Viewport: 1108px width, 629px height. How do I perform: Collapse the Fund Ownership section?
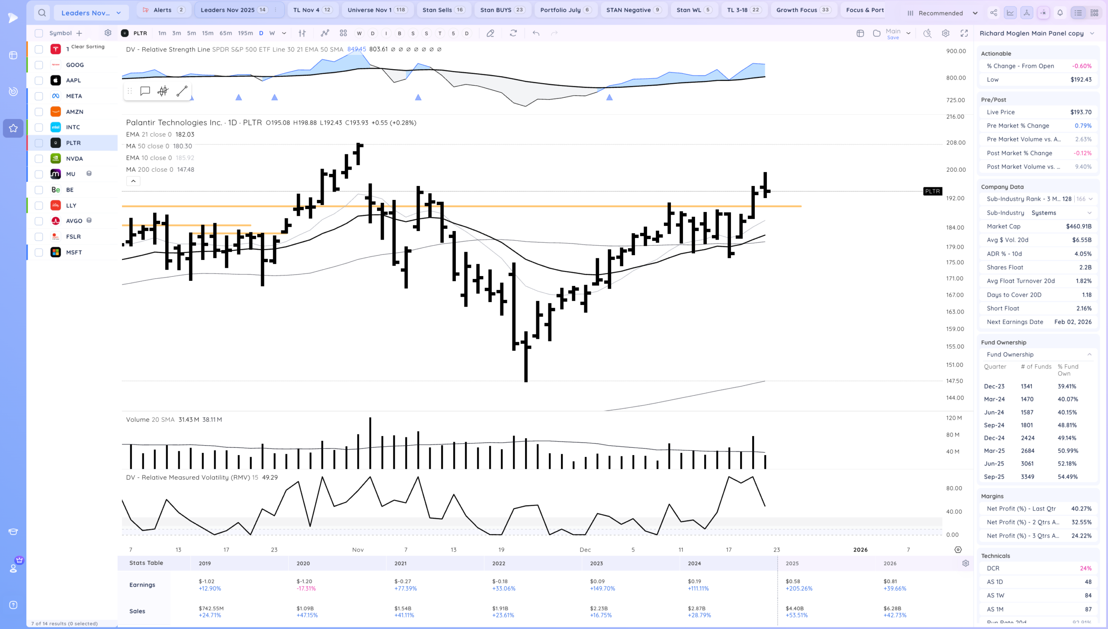coord(1089,354)
